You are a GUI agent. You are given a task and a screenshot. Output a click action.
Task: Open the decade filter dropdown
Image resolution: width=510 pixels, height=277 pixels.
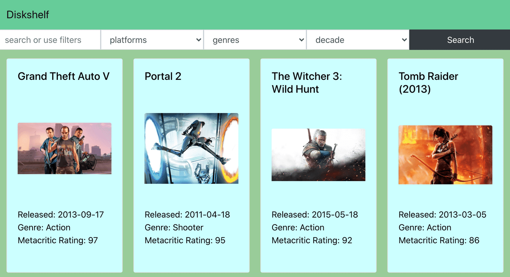click(x=358, y=40)
